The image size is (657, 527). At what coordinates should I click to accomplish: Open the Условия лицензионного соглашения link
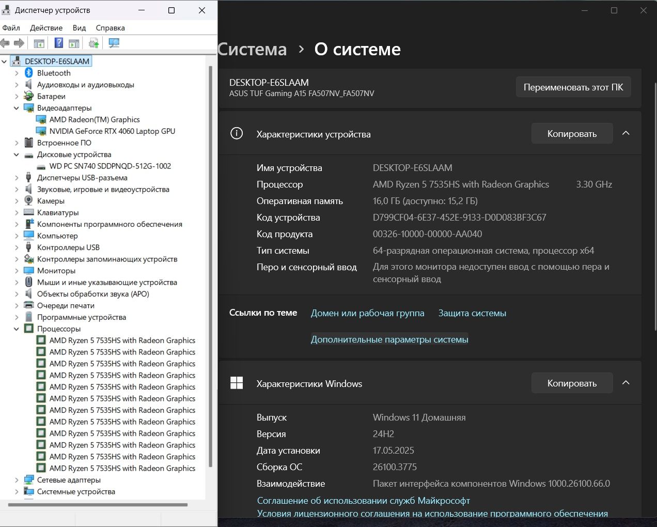pos(432,513)
